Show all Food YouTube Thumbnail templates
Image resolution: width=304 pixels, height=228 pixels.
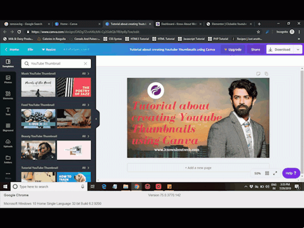(x=86, y=105)
